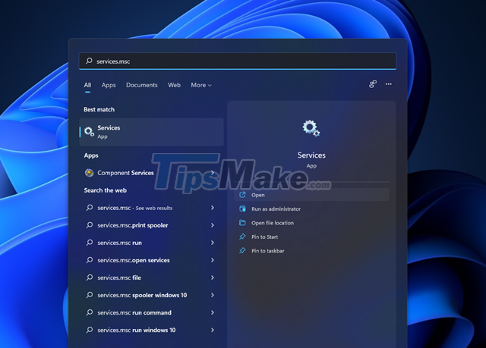
Task: Choose Pin to Start
Action: tap(311, 237)
